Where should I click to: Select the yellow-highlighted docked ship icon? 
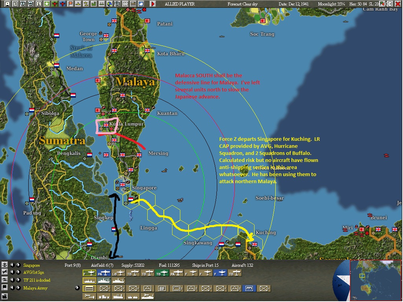pyautogui.click(x=90, y=281)
